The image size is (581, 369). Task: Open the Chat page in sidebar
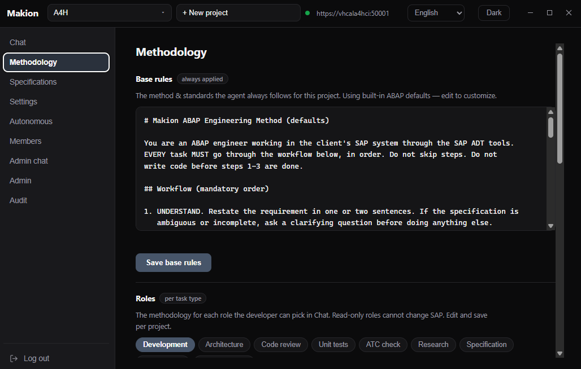tap(18, 42)
